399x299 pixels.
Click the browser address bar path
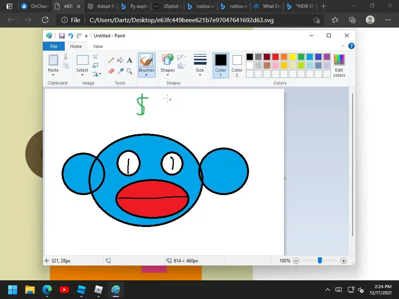(x=182, y=20)
